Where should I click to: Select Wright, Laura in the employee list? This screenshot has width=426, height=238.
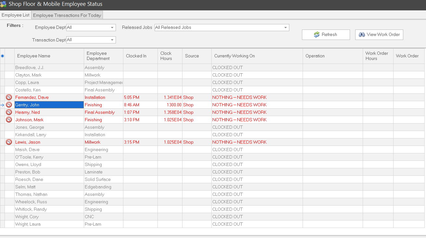(49, 224)
